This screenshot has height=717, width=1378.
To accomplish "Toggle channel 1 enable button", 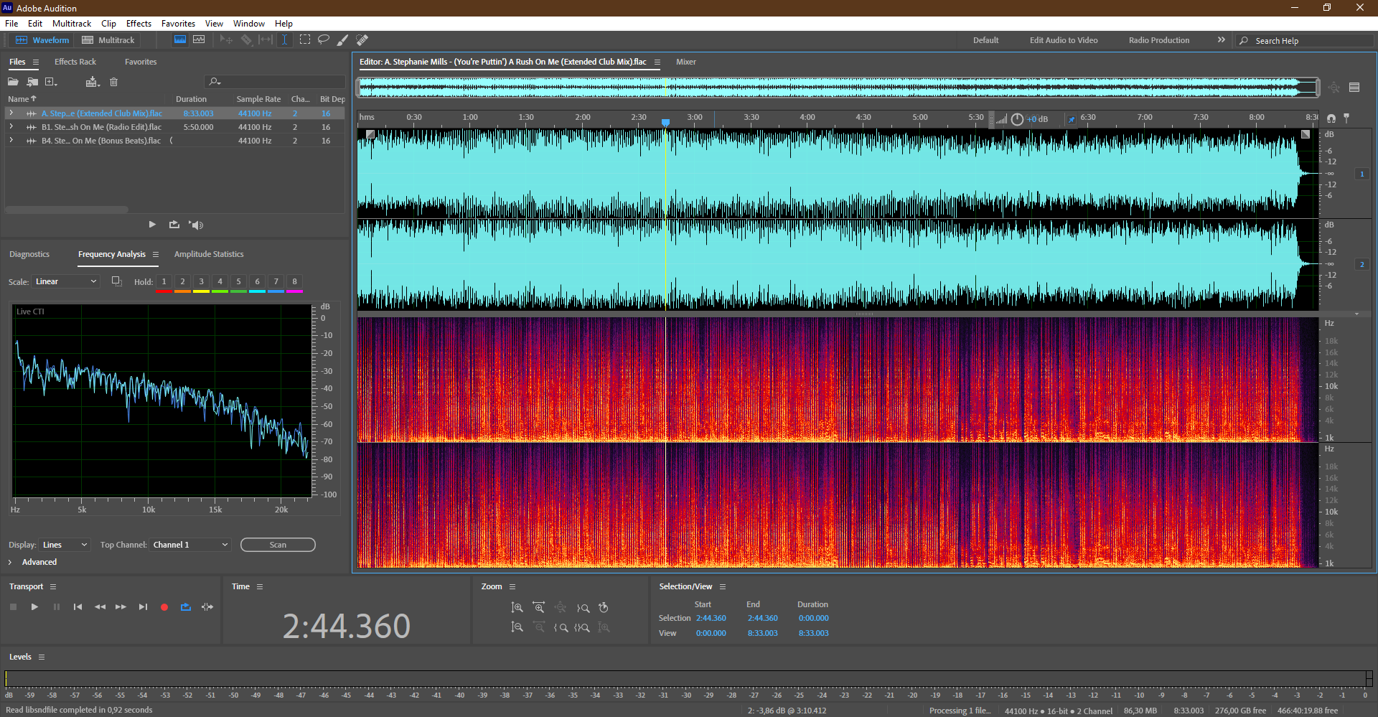I will click(x=1361, y=174).
